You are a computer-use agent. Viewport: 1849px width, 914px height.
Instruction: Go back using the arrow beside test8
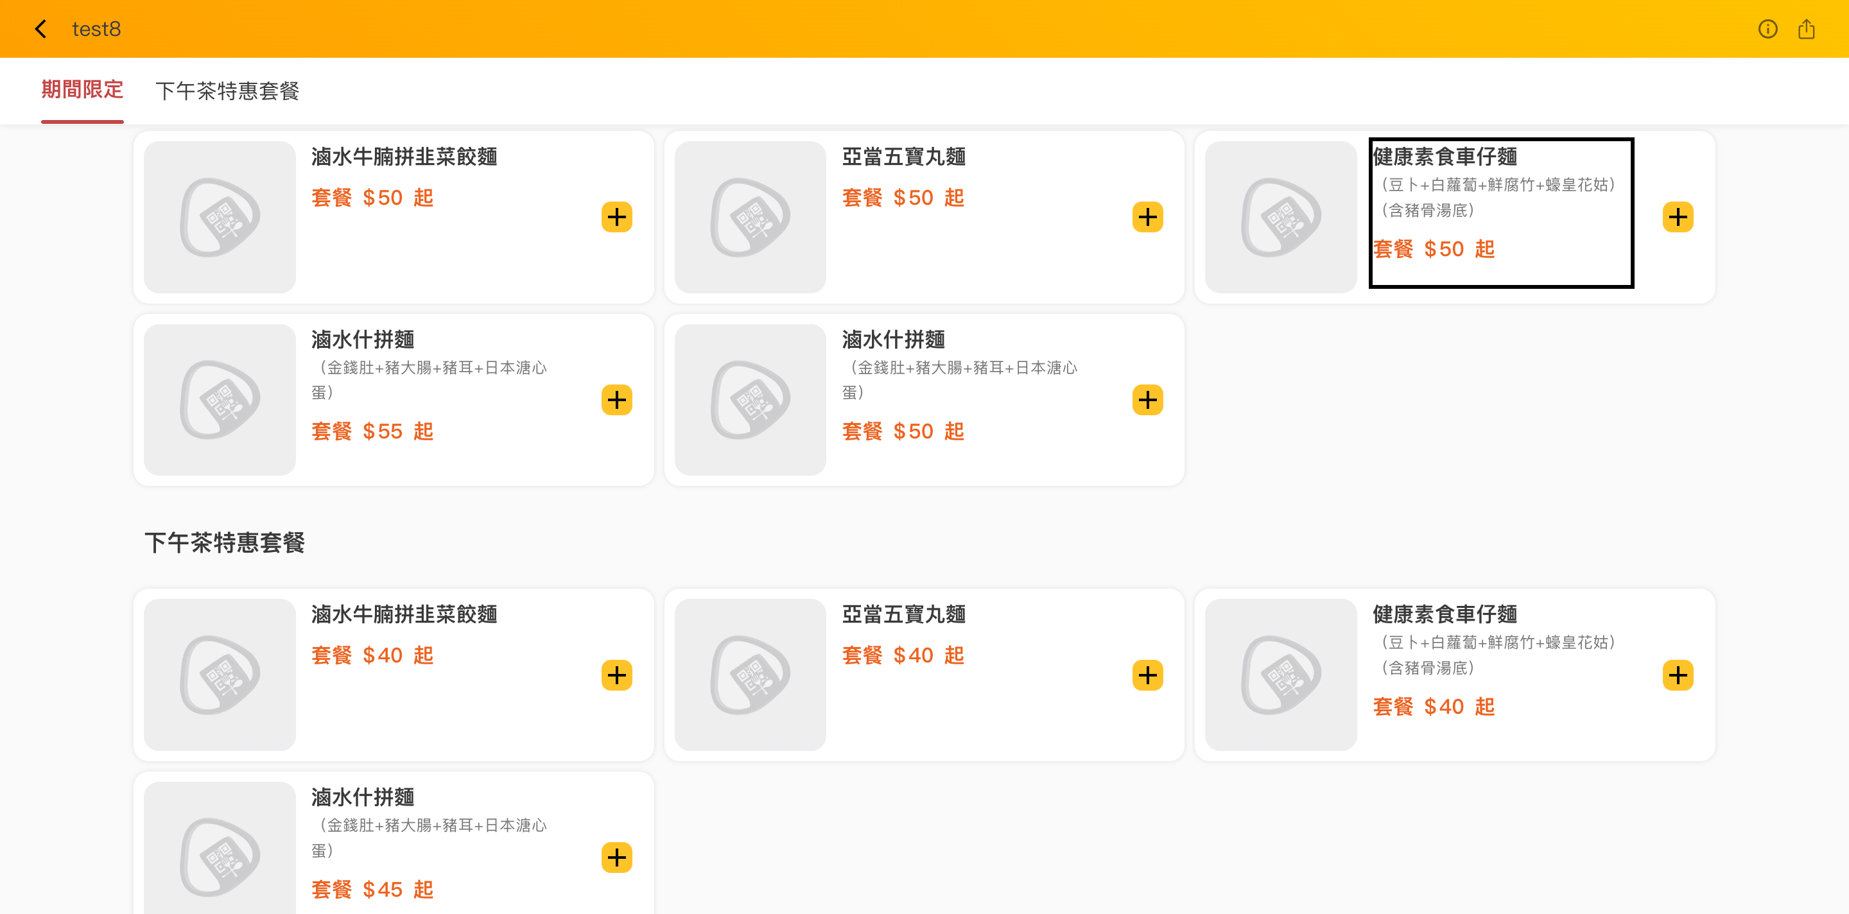[41, 29]
